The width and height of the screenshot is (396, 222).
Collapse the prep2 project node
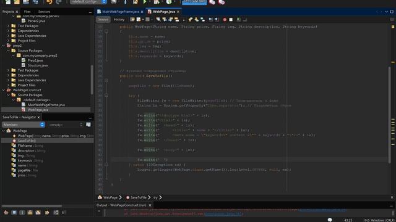[x=4, y=46]
